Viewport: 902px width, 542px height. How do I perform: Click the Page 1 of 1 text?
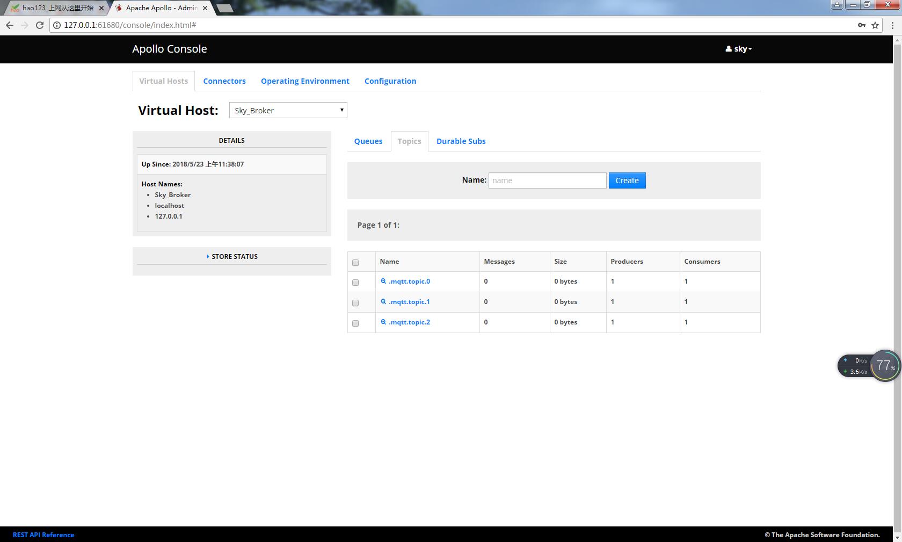pos(379,225)
